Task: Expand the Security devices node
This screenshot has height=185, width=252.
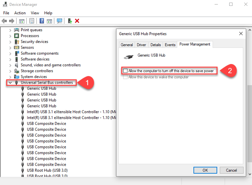Action: point(10,42)
